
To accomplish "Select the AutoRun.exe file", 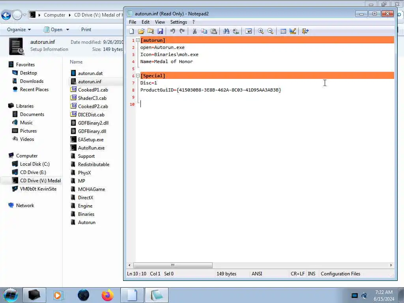I will pyautogui.click(x=91, y=148).
